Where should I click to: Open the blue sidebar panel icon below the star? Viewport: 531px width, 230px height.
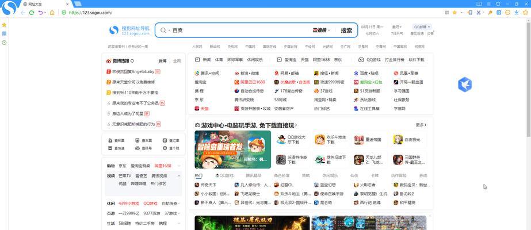[x=4, y=34]
